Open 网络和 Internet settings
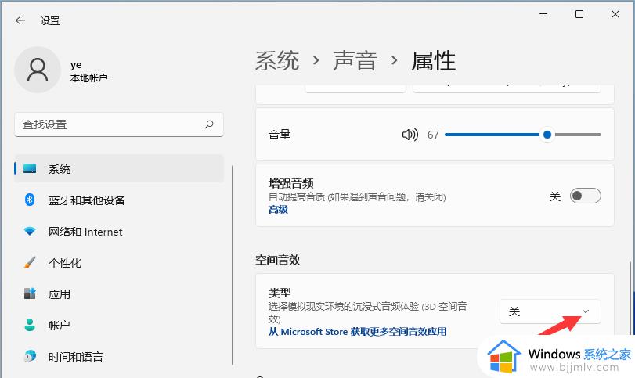Viewport: 635px width, 378px height. [x=119, y=232]
